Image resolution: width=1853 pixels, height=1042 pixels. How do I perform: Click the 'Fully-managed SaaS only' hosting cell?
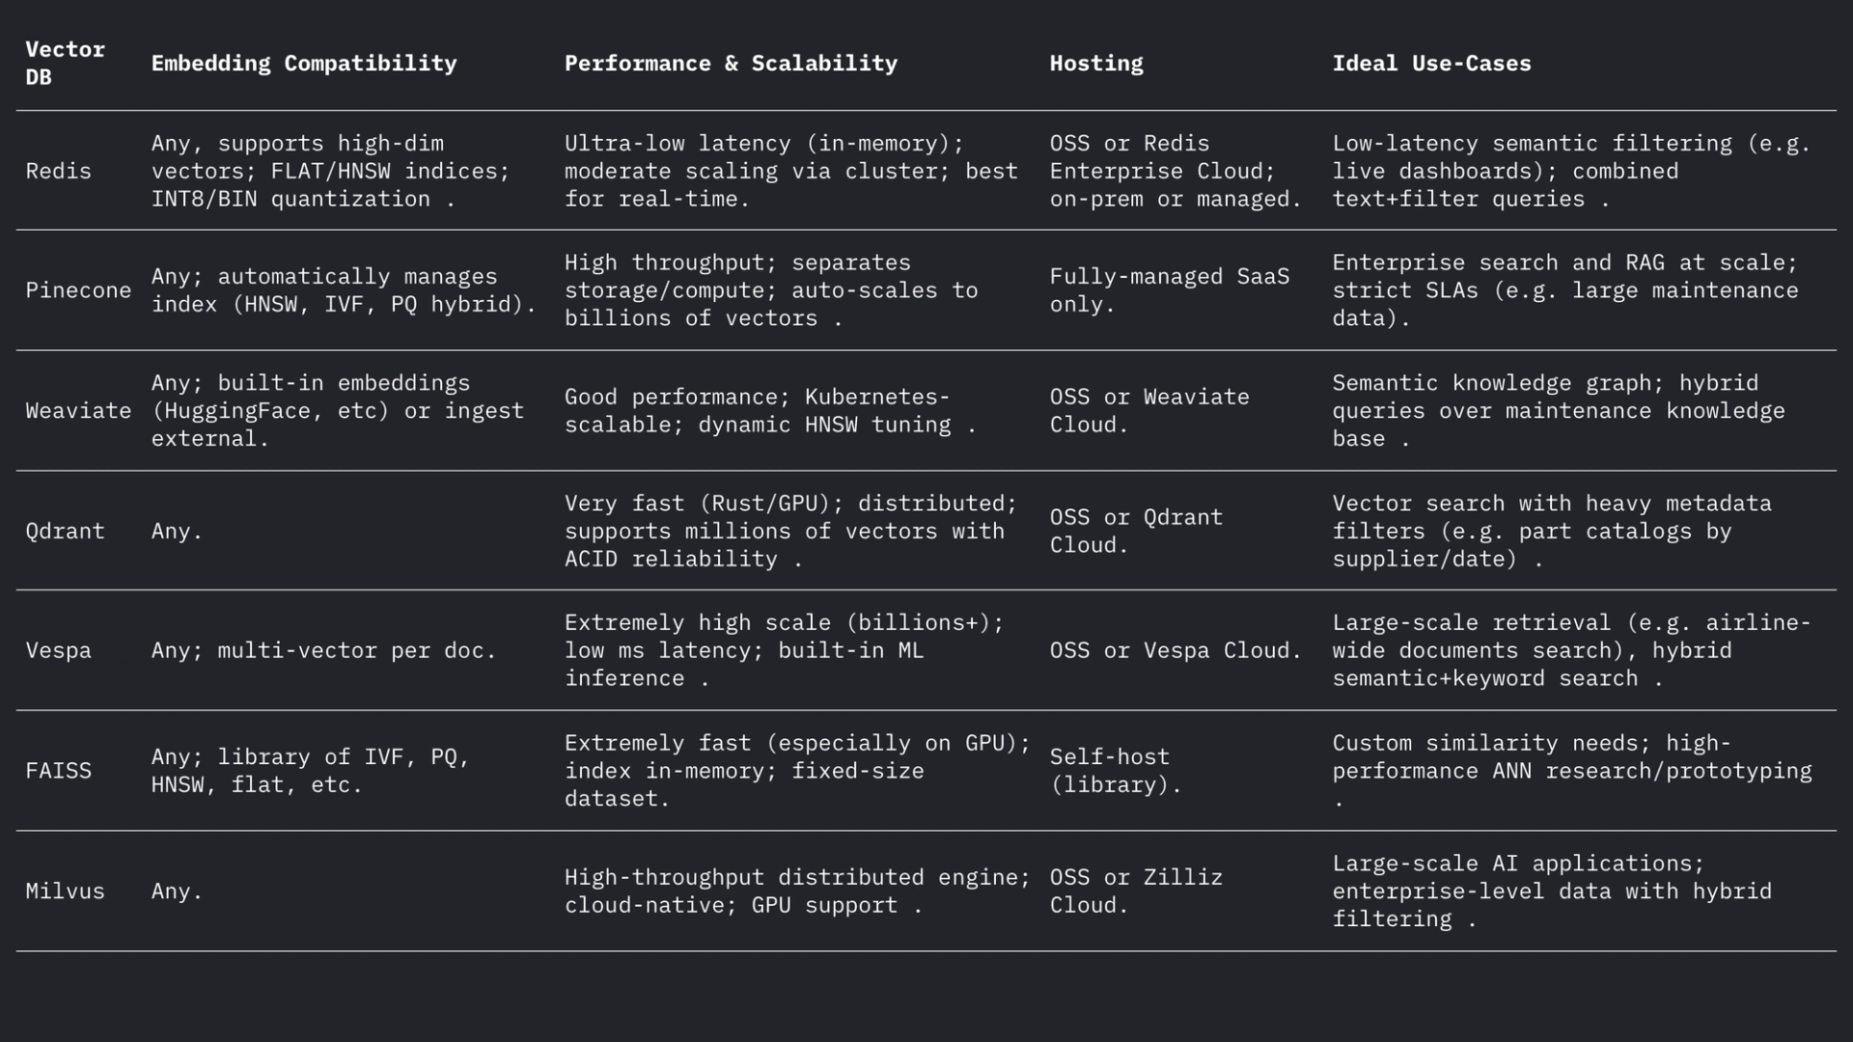(x=1169, y=290)
